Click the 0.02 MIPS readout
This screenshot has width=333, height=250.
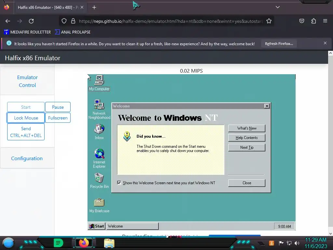tap(191, 71)
